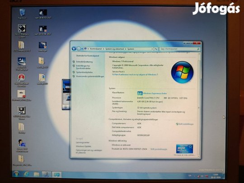
Task: Open the second dark video file on desktop
Action: point(43,30)
